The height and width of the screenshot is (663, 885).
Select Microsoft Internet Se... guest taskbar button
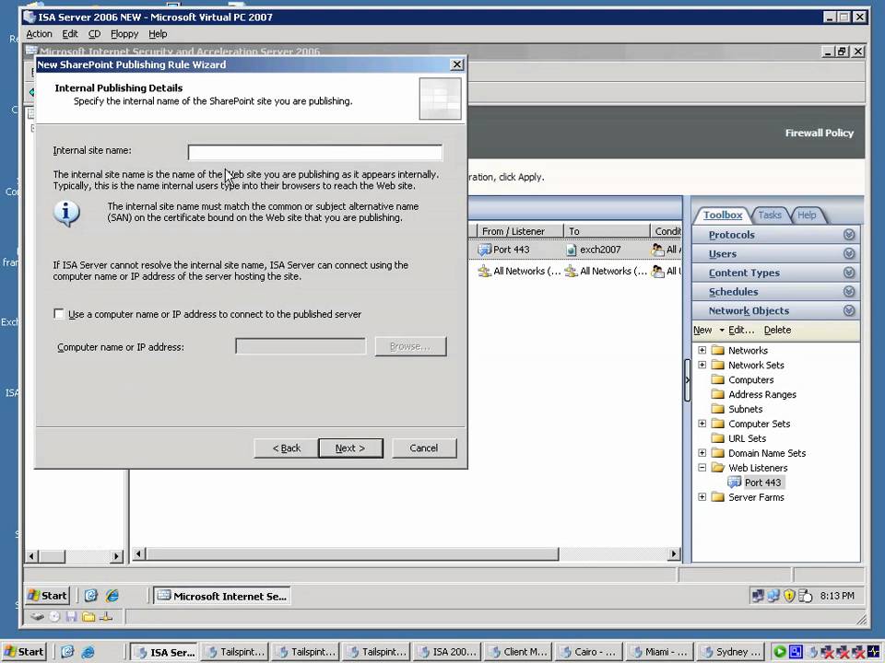(x=222, y=596)
